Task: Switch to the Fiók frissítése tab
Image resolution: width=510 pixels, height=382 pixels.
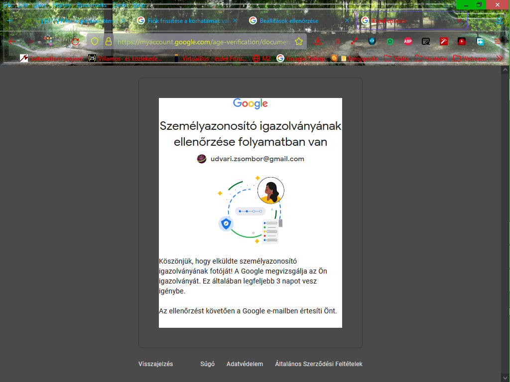Action: [187, 20]
